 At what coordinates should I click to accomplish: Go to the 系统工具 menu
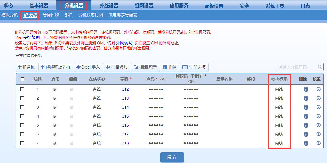[x=275, y=6]
